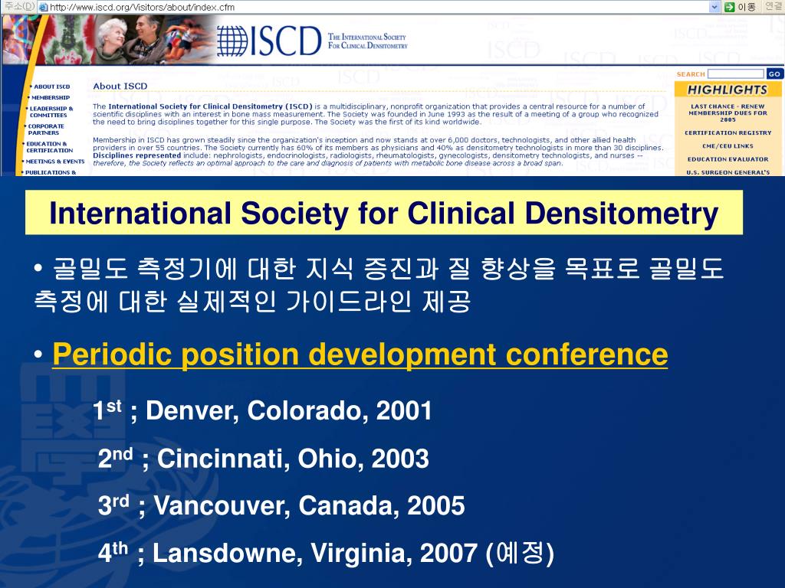This screenshot has width=785, height=588.
Task: Click the site search input field
Action: click(735, 74)
